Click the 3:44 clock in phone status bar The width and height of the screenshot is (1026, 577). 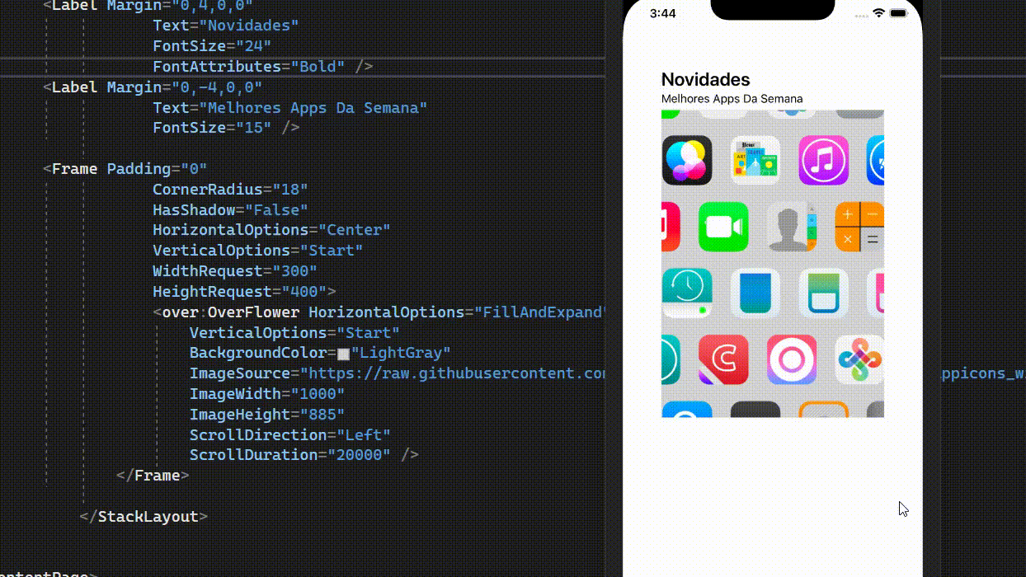click(x=662, y=13)
